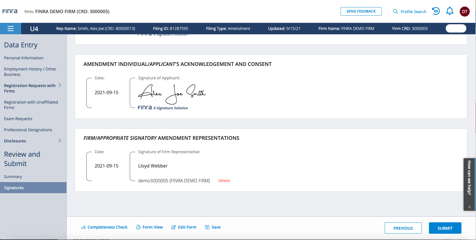The image size is (476, 240).
Task: Run the Completeness Check
Action: click(104, 227)
